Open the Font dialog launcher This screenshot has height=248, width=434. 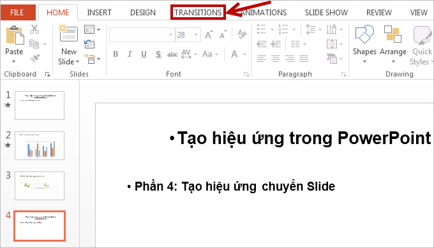coord(246,74)
